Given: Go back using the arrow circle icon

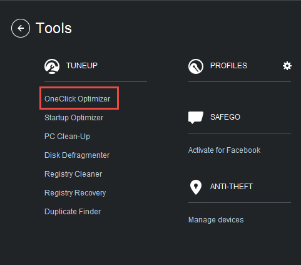Looking at the screenshot, I should 21,28.
